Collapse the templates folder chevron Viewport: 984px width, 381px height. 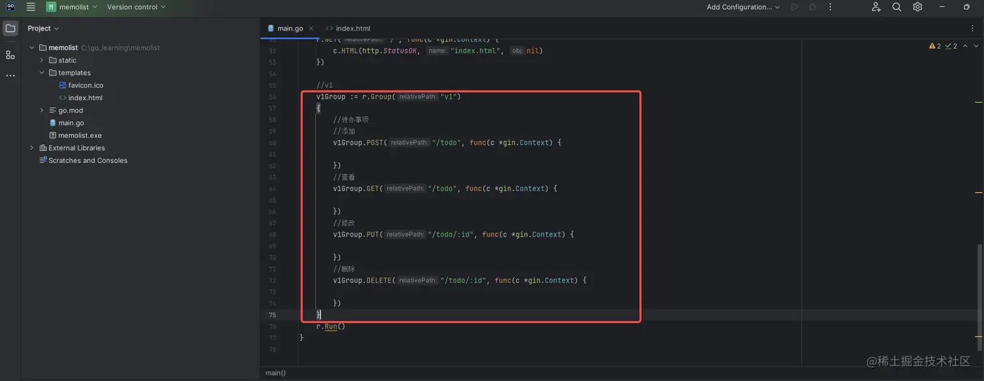pos(42,73)
